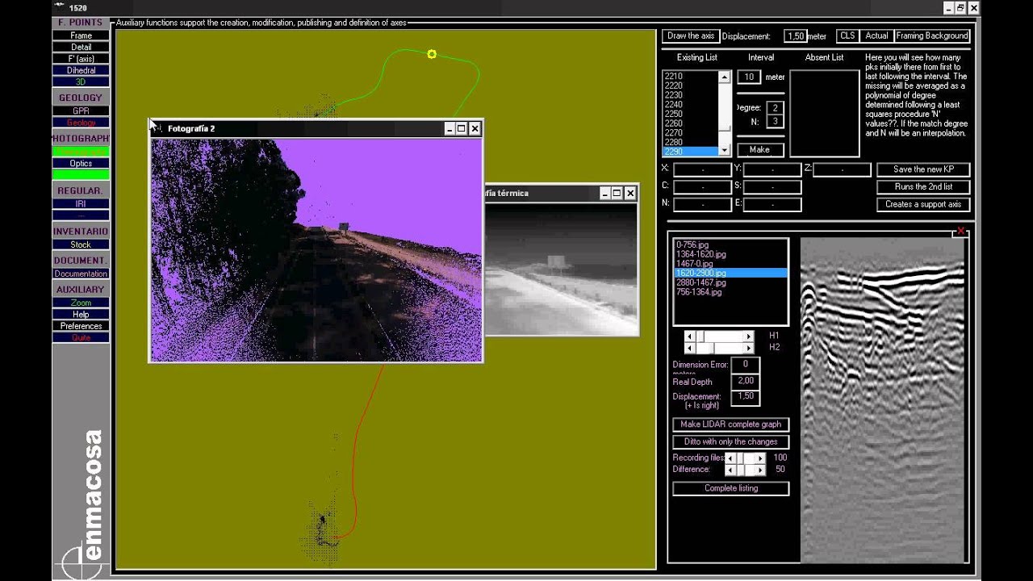The image size is (1033, 581).
Task: Decrease Difference slider with left arrow
Action: coord(730,470)
